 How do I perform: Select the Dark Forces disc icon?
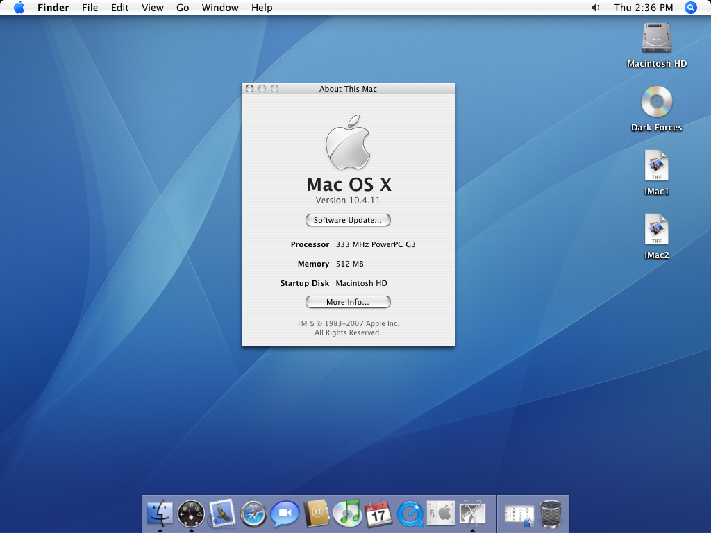point(657,101)
